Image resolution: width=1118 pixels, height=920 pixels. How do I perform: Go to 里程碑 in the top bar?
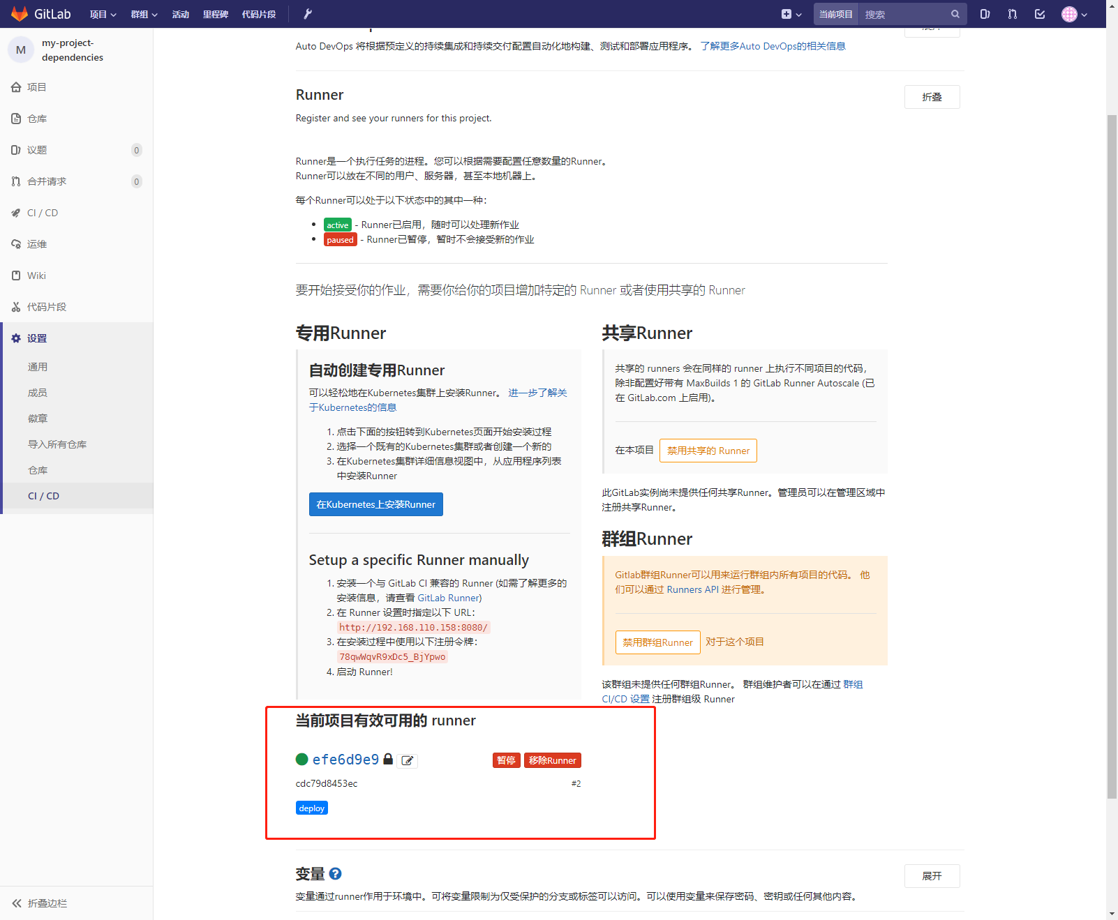tap(216, 14)
